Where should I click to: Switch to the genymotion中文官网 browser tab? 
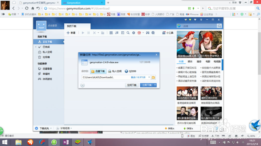pyautogui.click(x=39, y=3)
